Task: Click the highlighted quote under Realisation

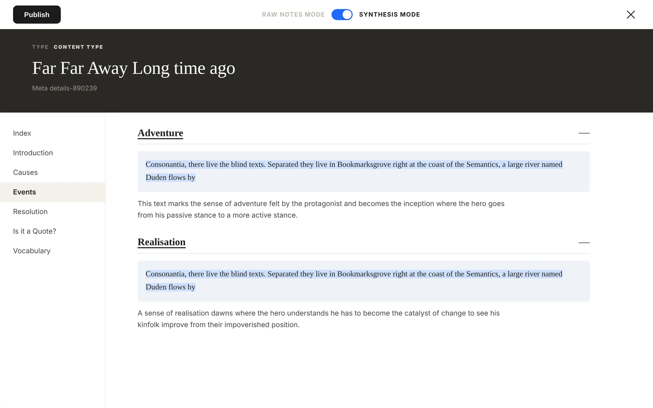Action: pyautogui.click(x=364, y=281)
